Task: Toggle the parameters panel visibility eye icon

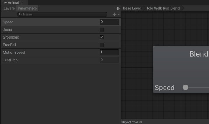Action: coord(117,8)
